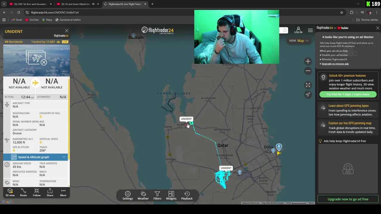Image resolution: width=381 pixels, height=214 pixels.
Task: Open map Terms link
Action: tap(311, 203)
